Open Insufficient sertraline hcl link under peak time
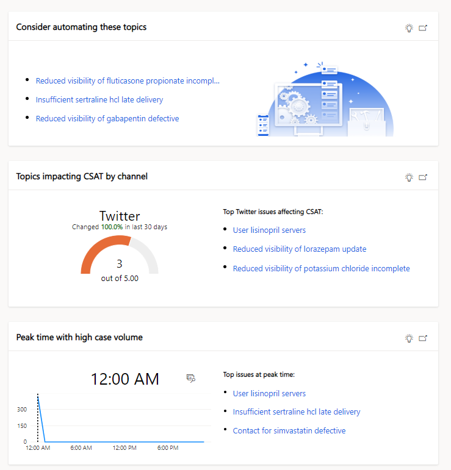This screenshot has width=451, height=470. click(x=297, y=411)
